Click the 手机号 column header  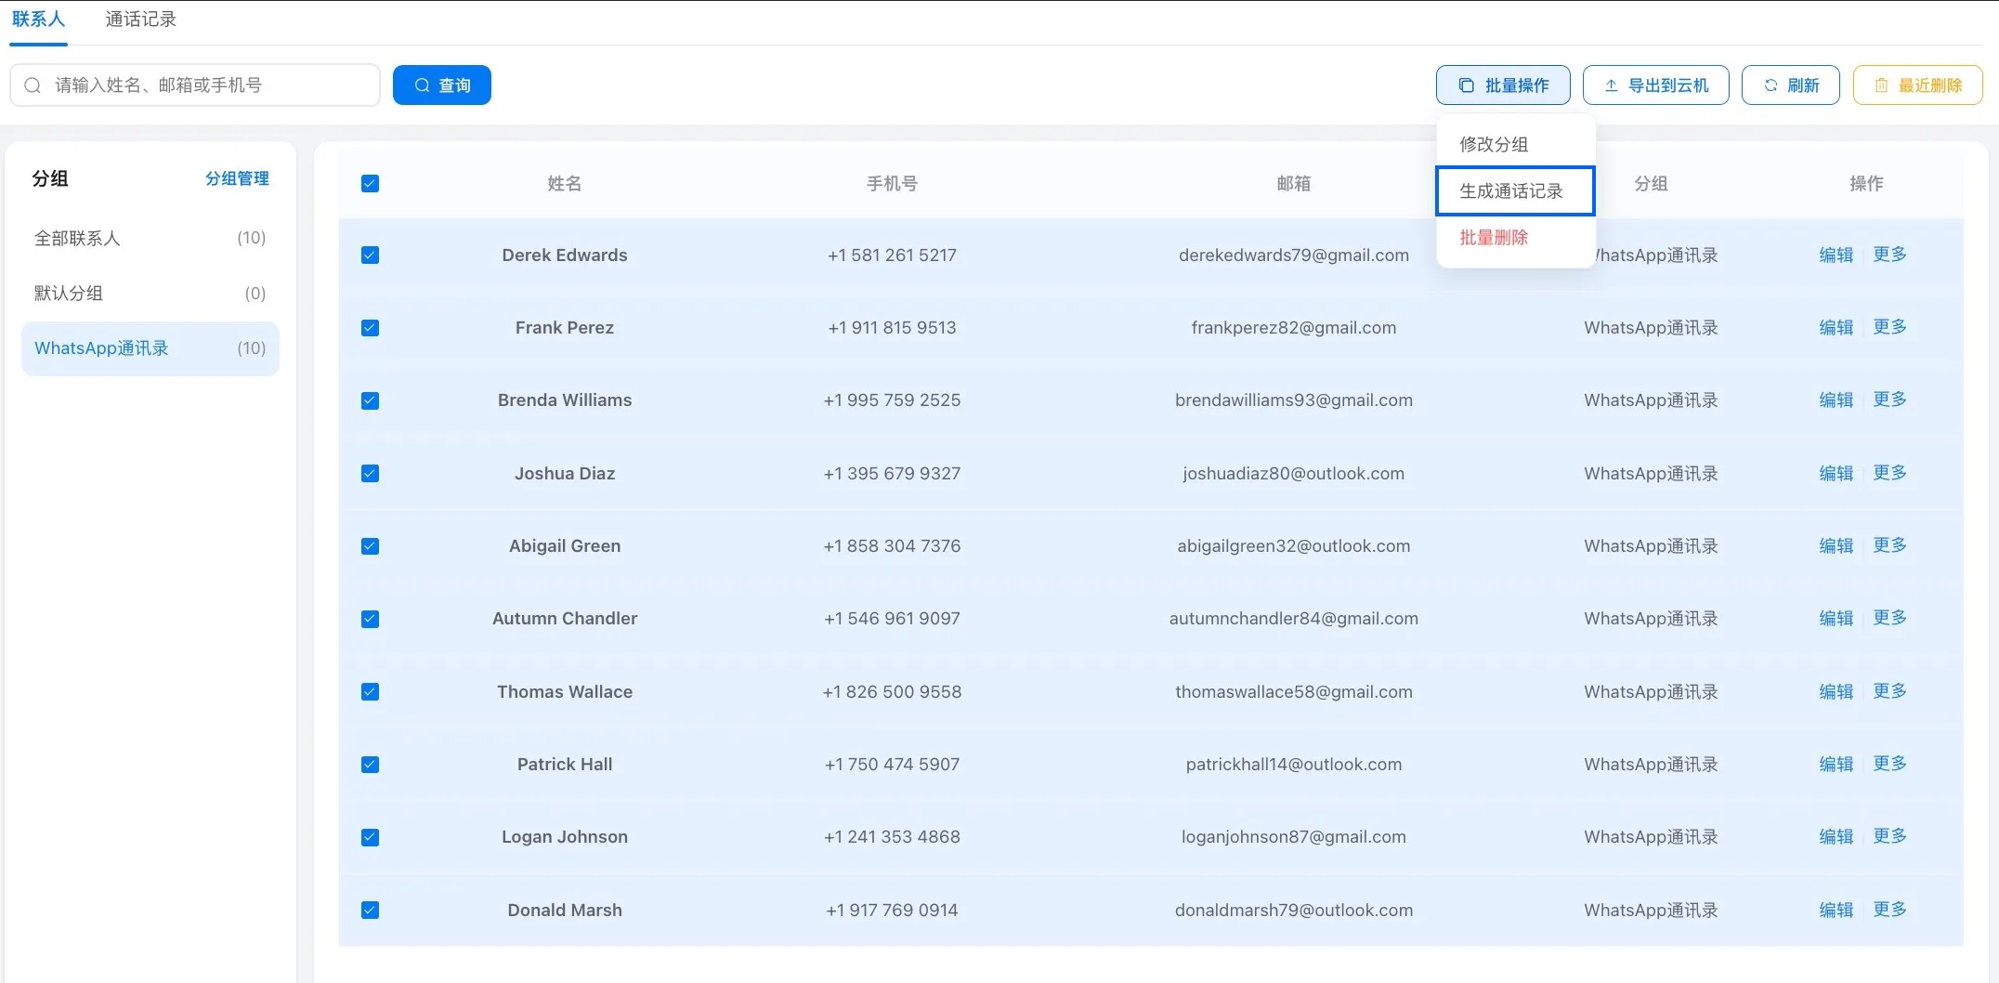pos(892,184)
